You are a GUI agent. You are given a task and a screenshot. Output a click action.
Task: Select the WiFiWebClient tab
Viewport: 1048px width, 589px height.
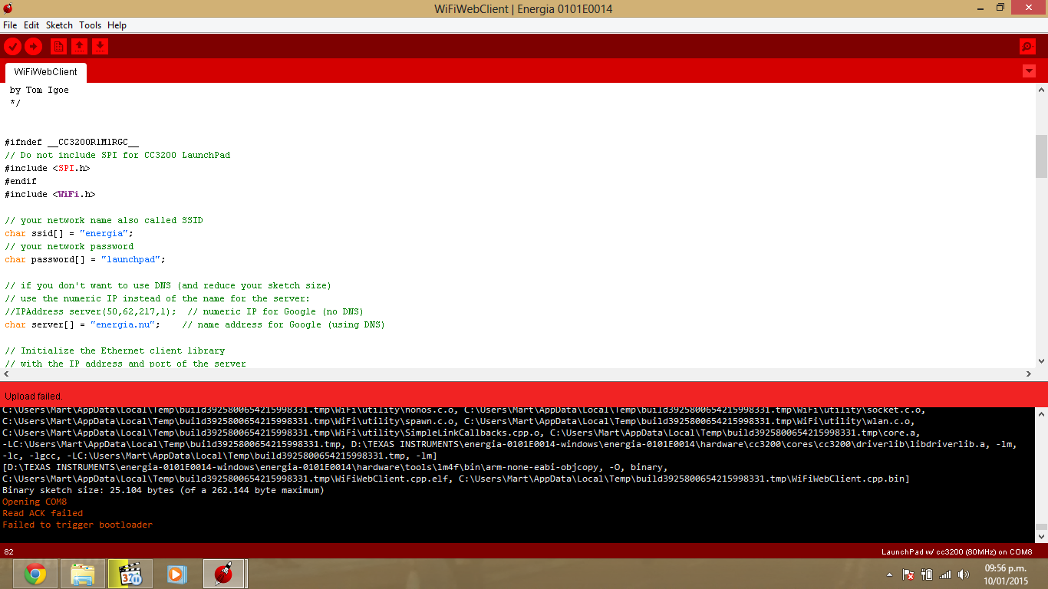(x=46, y=72)
